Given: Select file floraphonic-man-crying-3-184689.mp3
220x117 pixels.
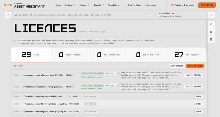Looking at the screenshot, I should (43, 96).
